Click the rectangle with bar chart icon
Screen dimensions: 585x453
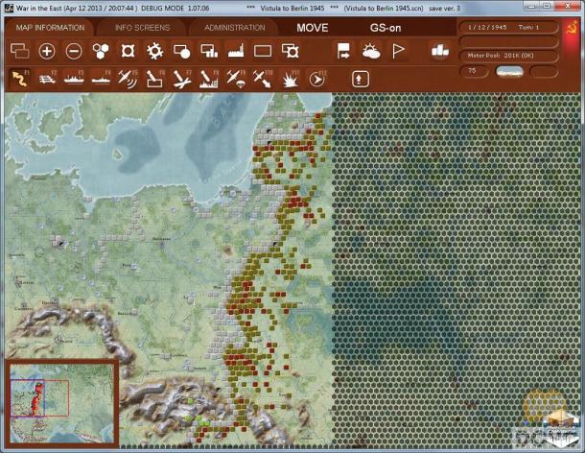click(x=209, y=51)
